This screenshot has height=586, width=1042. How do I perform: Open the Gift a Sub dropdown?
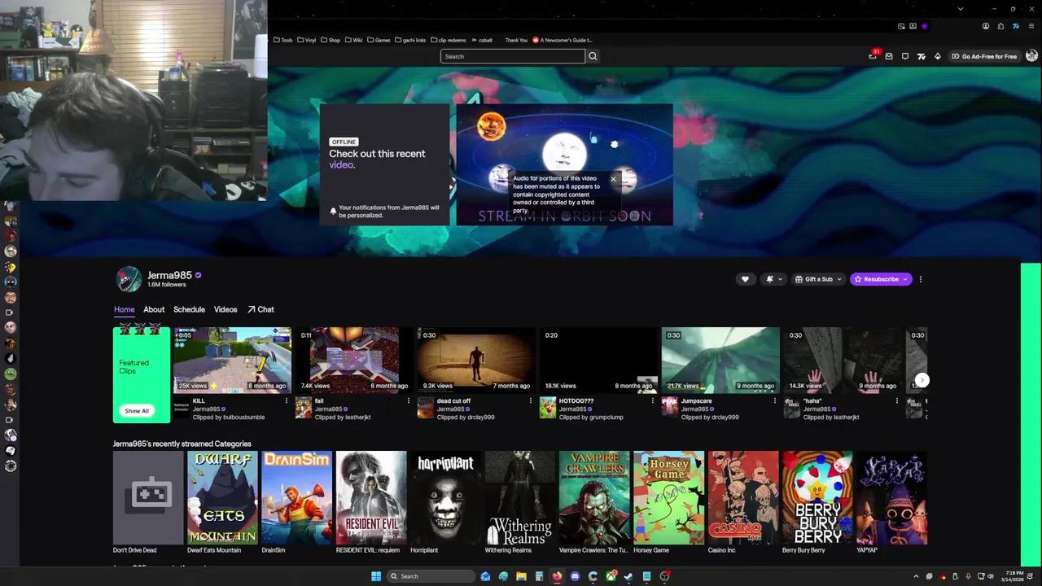[x=818, y=279]
